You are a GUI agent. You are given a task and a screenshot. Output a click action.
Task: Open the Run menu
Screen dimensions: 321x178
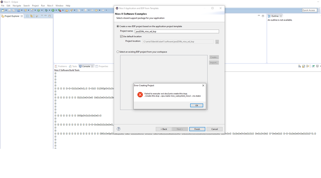[43, 6]
